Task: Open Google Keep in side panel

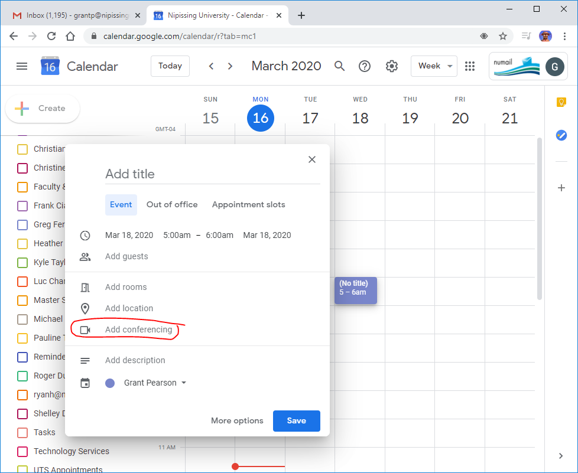Action: coord(561,102)
